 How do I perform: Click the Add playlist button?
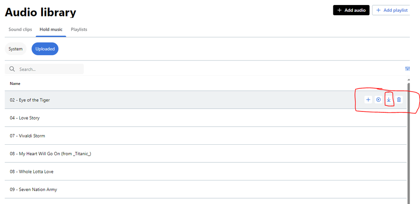pos(391,10)
